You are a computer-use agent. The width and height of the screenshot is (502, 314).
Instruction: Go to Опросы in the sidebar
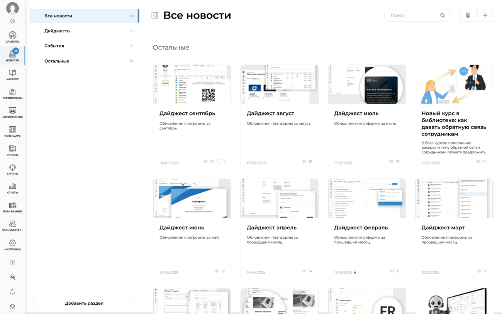pos(12,151)
